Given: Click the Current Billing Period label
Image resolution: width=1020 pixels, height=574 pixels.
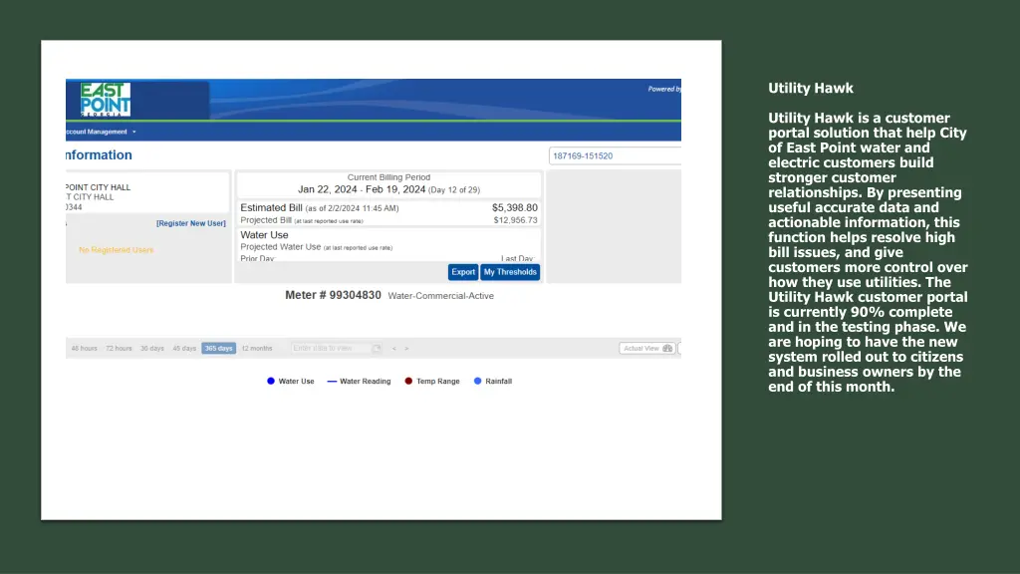Looking at the screenshot, I should tap(389, 177).
